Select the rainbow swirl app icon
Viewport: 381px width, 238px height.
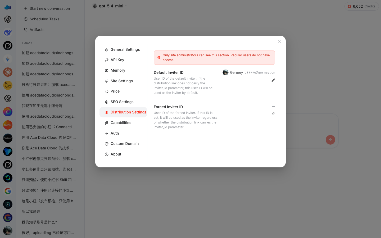point(8,112)
